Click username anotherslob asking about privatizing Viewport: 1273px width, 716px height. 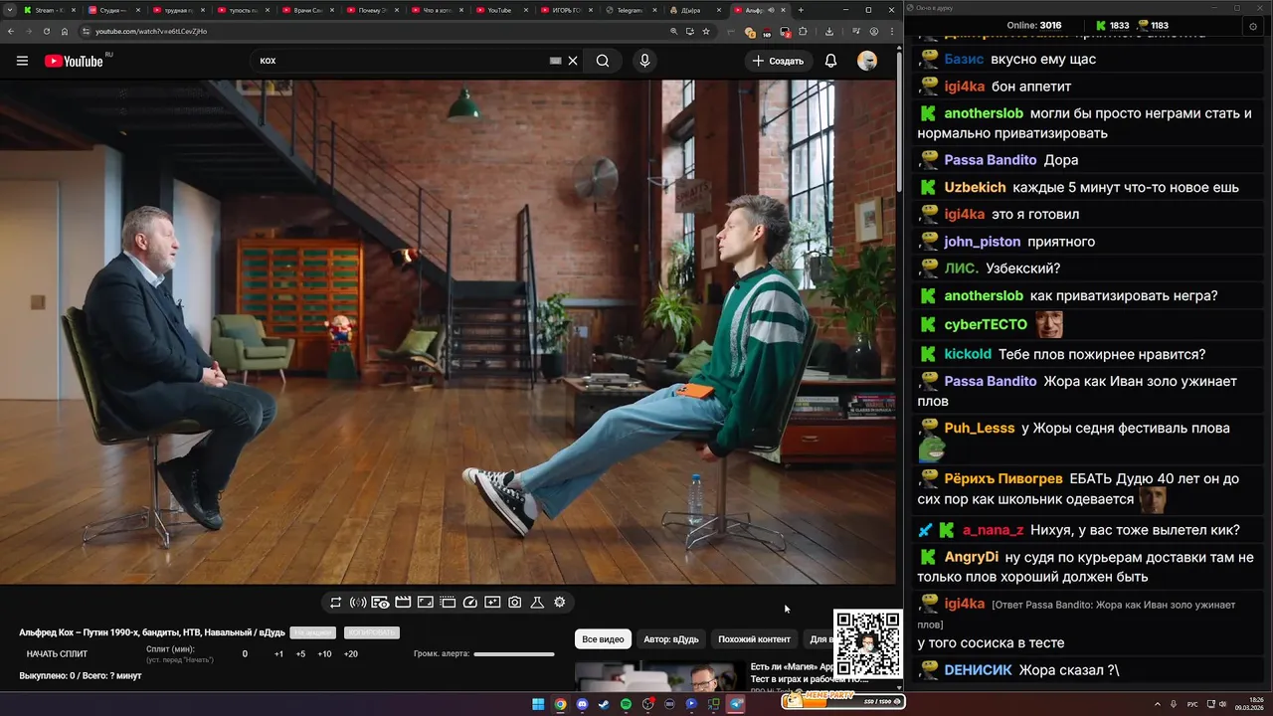pos(984,295)
